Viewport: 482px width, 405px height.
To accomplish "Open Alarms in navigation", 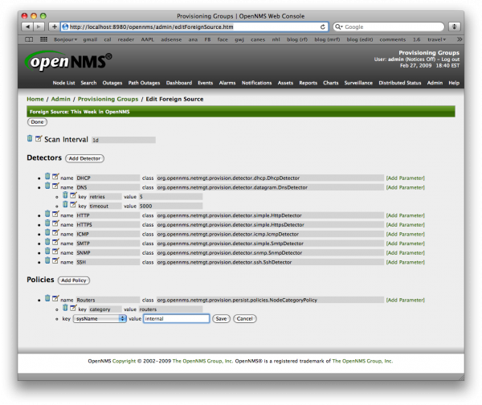I will point(227,83).
